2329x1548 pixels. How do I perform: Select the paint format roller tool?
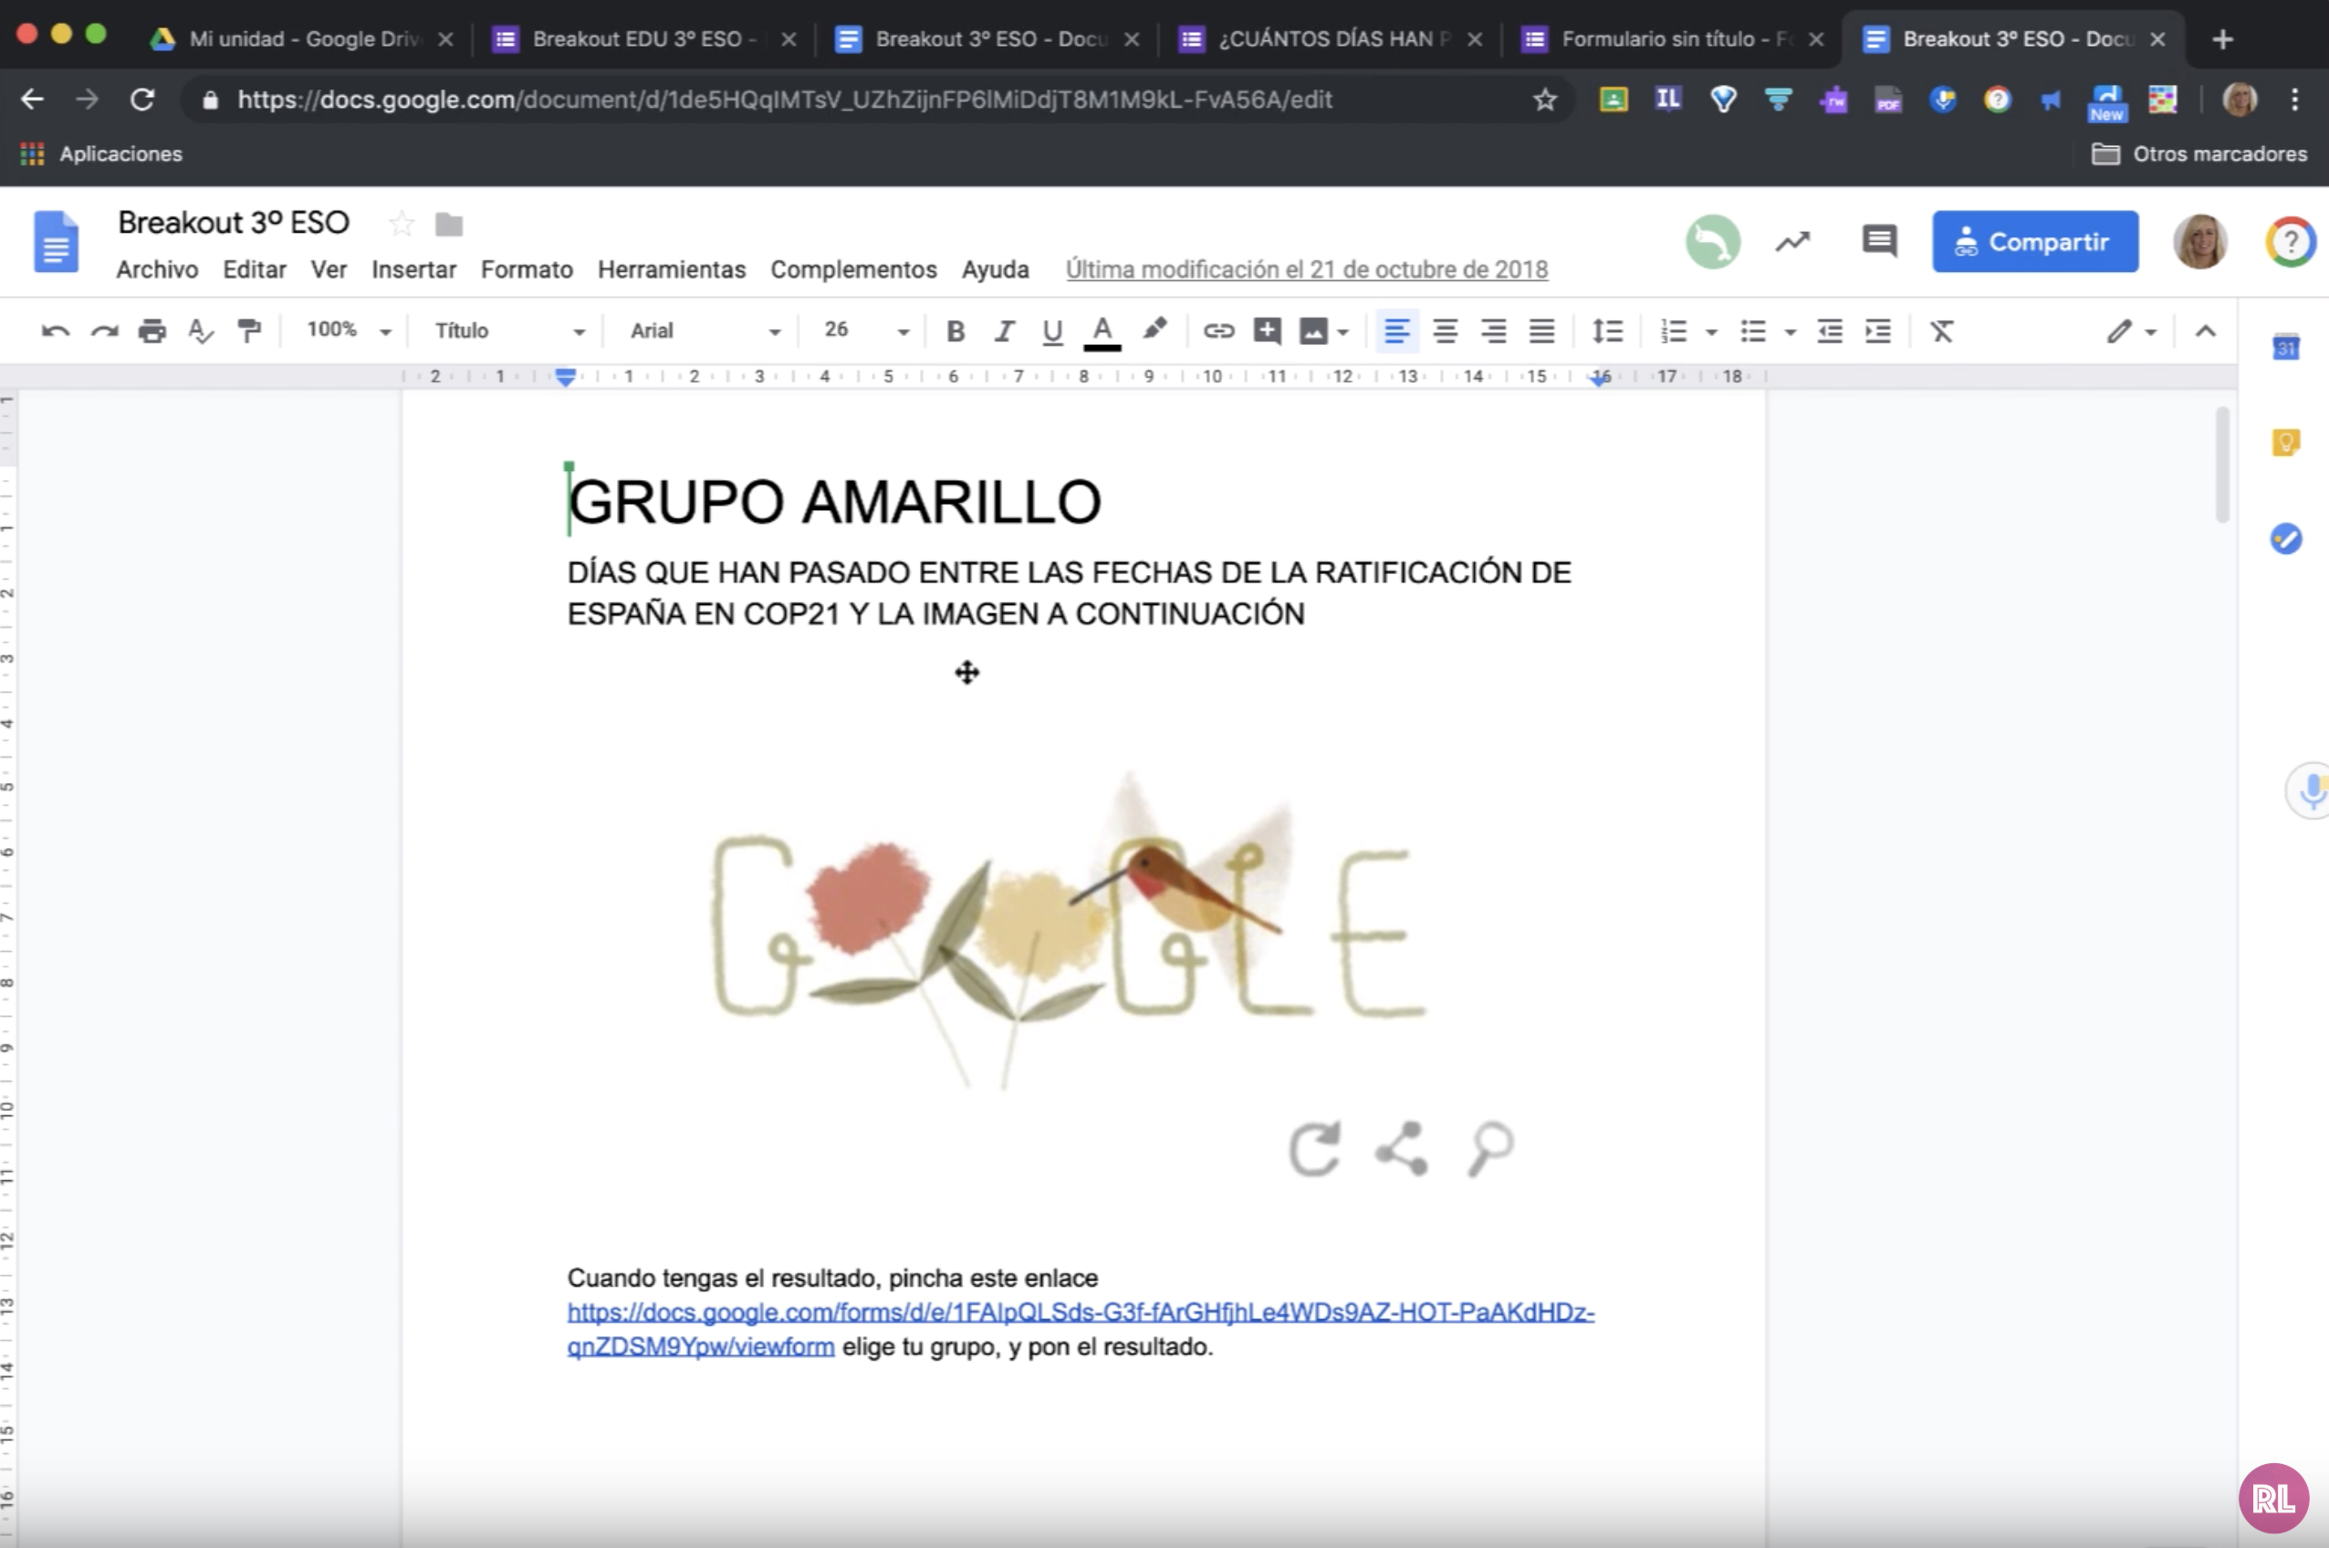pyautogui.click(x=249, y=330)
